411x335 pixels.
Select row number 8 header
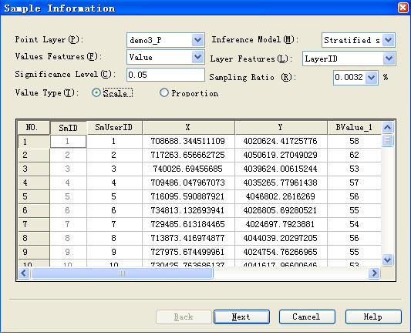coord(34,239)
